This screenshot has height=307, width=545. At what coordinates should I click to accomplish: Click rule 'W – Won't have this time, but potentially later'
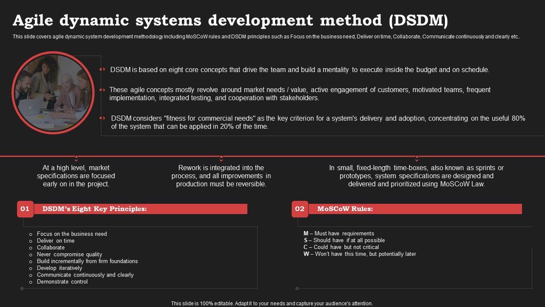[360, 254]
